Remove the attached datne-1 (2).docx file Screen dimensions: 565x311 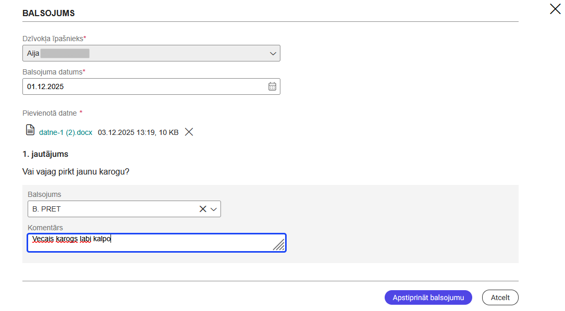click(x=189, y=132)
